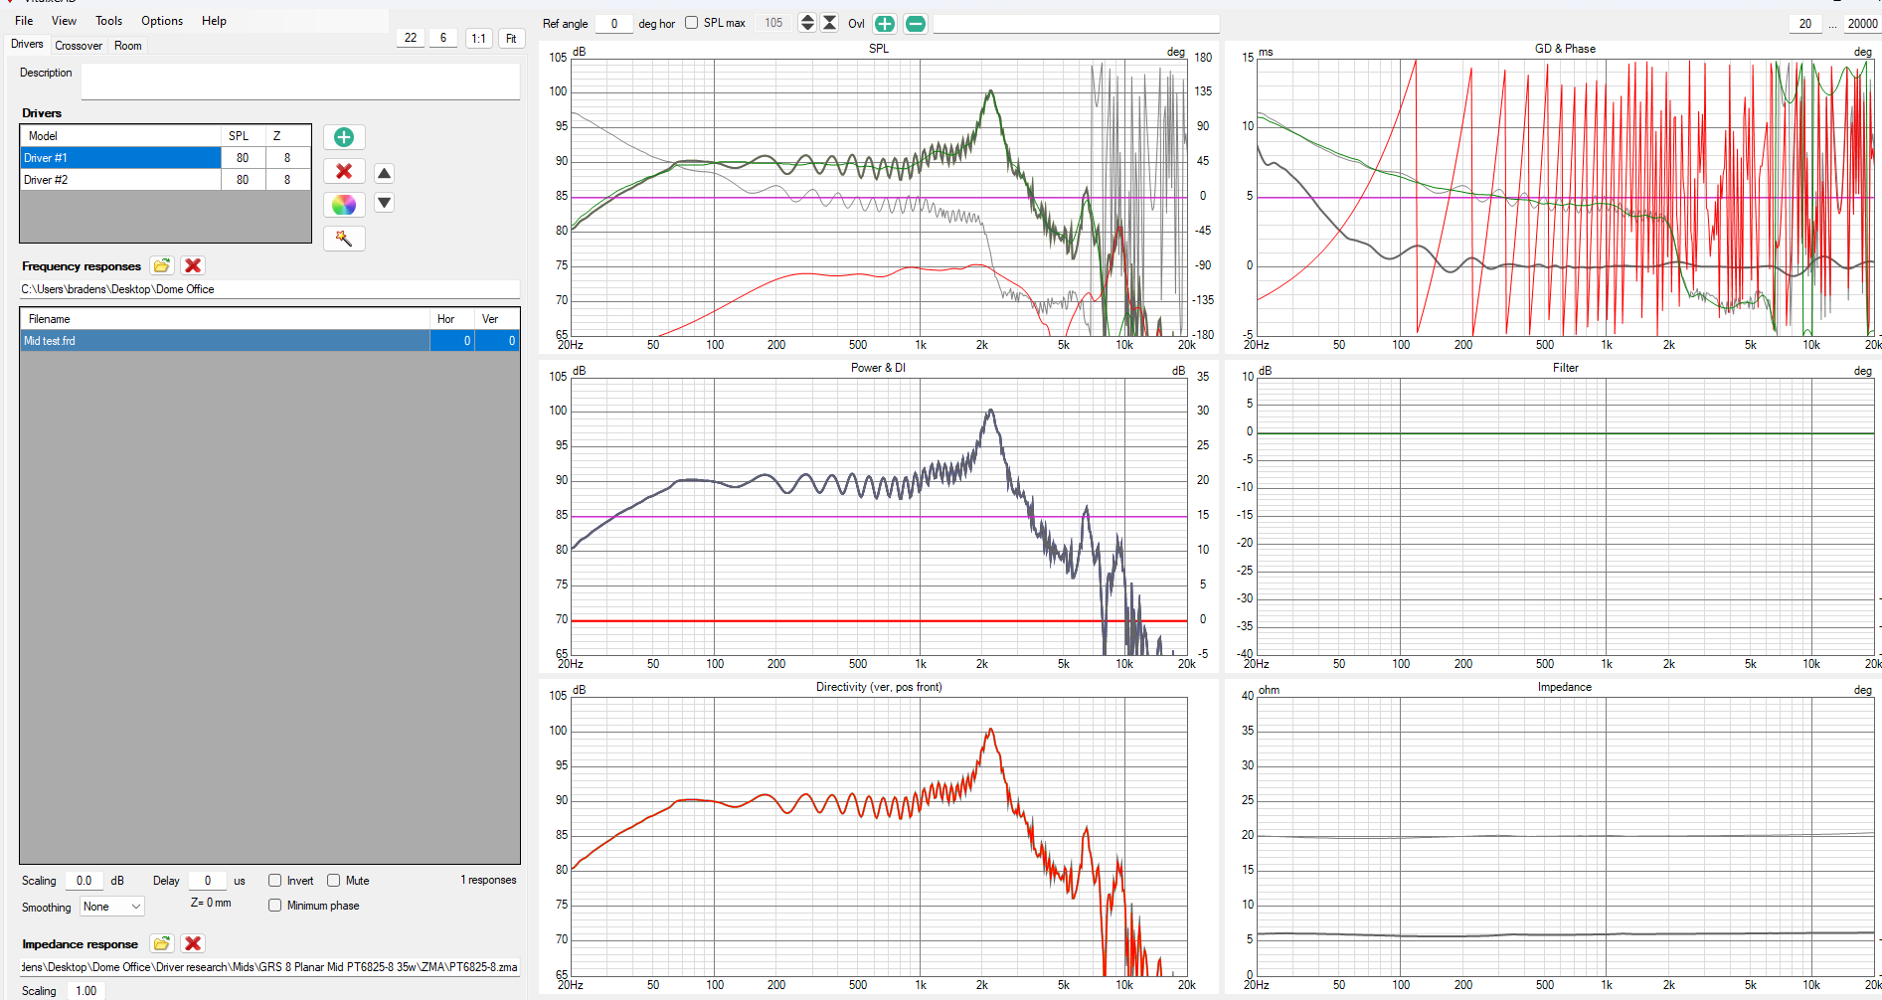Open the driver color wheel picker
The image size is (1882, 1000).
[x=344, y=205]
